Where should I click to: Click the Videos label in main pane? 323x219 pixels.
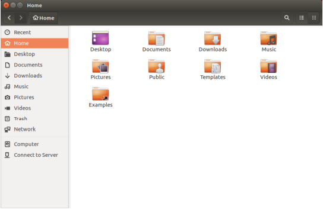[268, 77]
